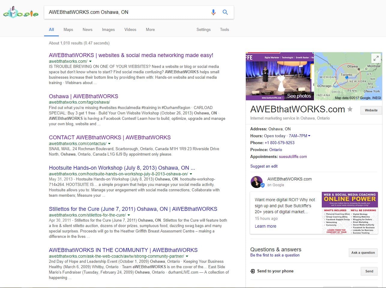Open the dropdown arrow beside awebthatworks.com/
Image resolution: width=386 pixels, height=288 pixels.
click(90, 61)
